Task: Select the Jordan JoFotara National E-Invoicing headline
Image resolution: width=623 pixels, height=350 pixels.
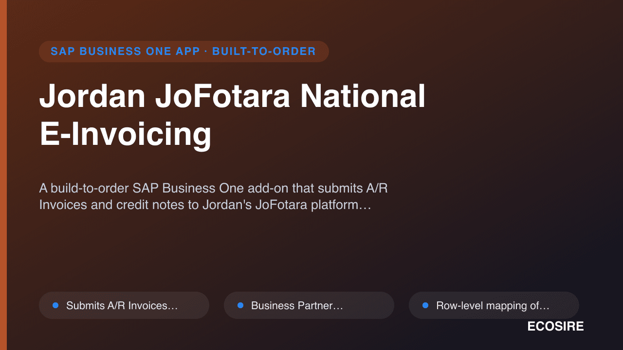Action: coord(232,115)
